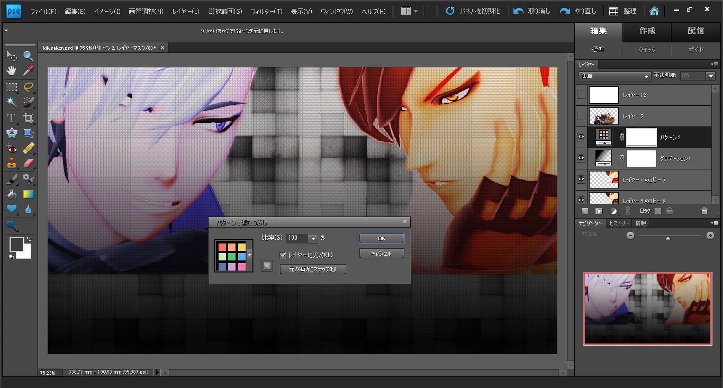Confirm pattern fill with OK button
The width and height of the screenshot is (723, 388).
click(x=382, y=239)
